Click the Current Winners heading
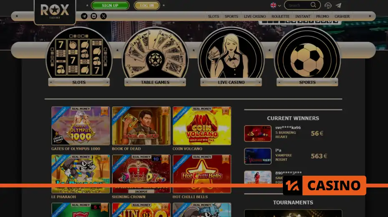The width and height of the screenshot is (388, 217). pyautogui.click(x=293, y=118)
